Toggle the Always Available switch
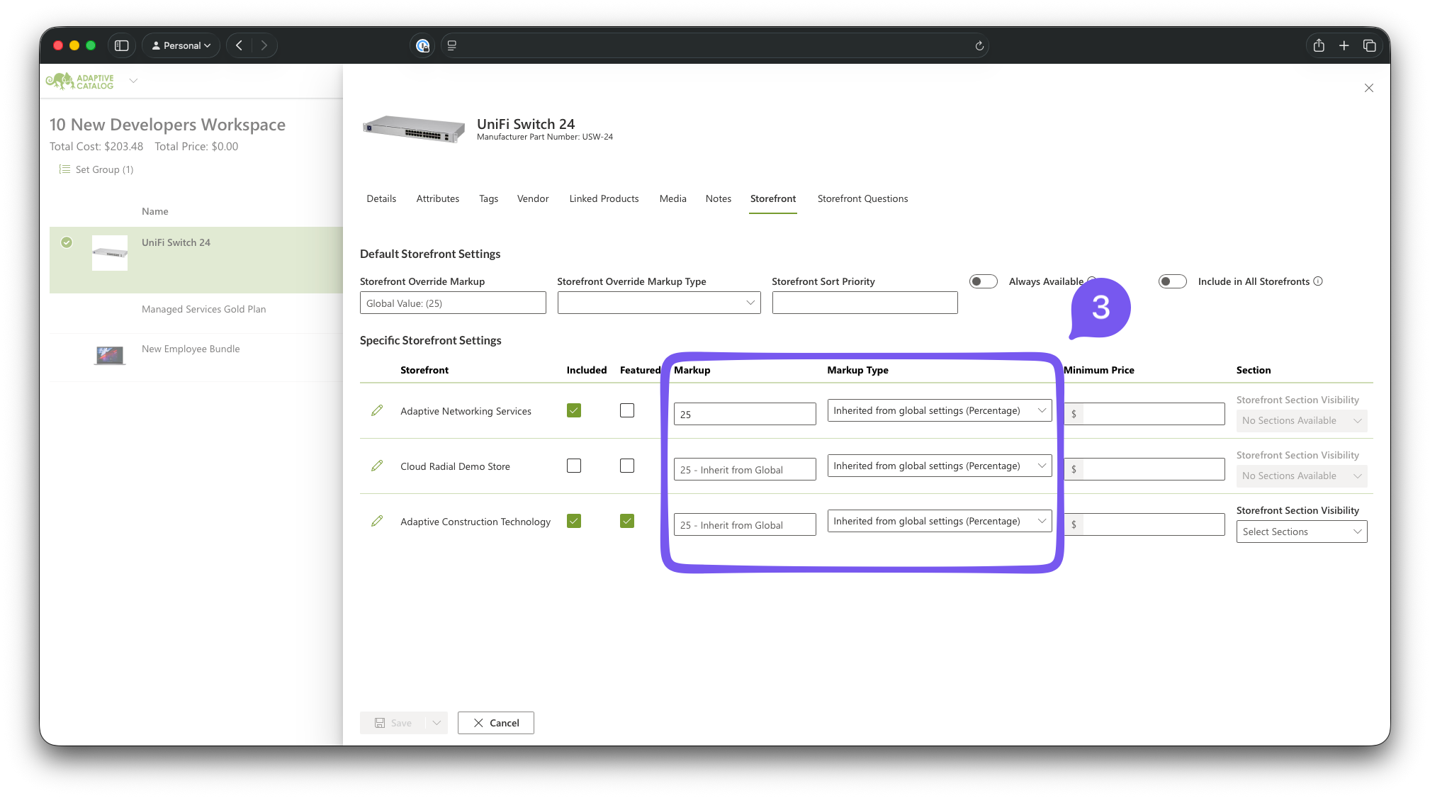Viewport: 1430px width, 798px height. 983,281
